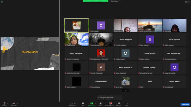This screenshot has height=107, width=191.
Task: Click the 'Bimo Putra_1201001037' name label
Action: (x=147, y=31)
